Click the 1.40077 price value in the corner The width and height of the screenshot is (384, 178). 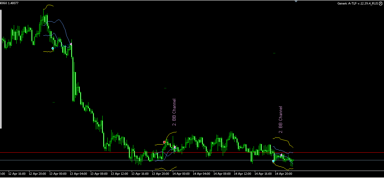pyautogui.click(x=13, y=3)
